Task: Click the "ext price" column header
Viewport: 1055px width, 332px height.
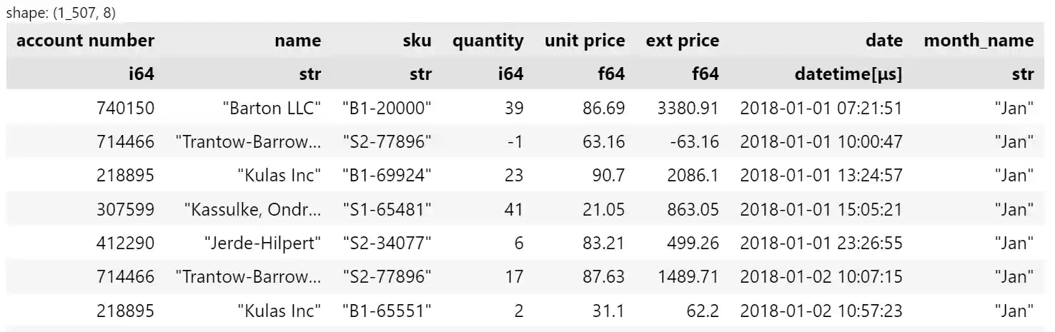Action: coord(682,41)
